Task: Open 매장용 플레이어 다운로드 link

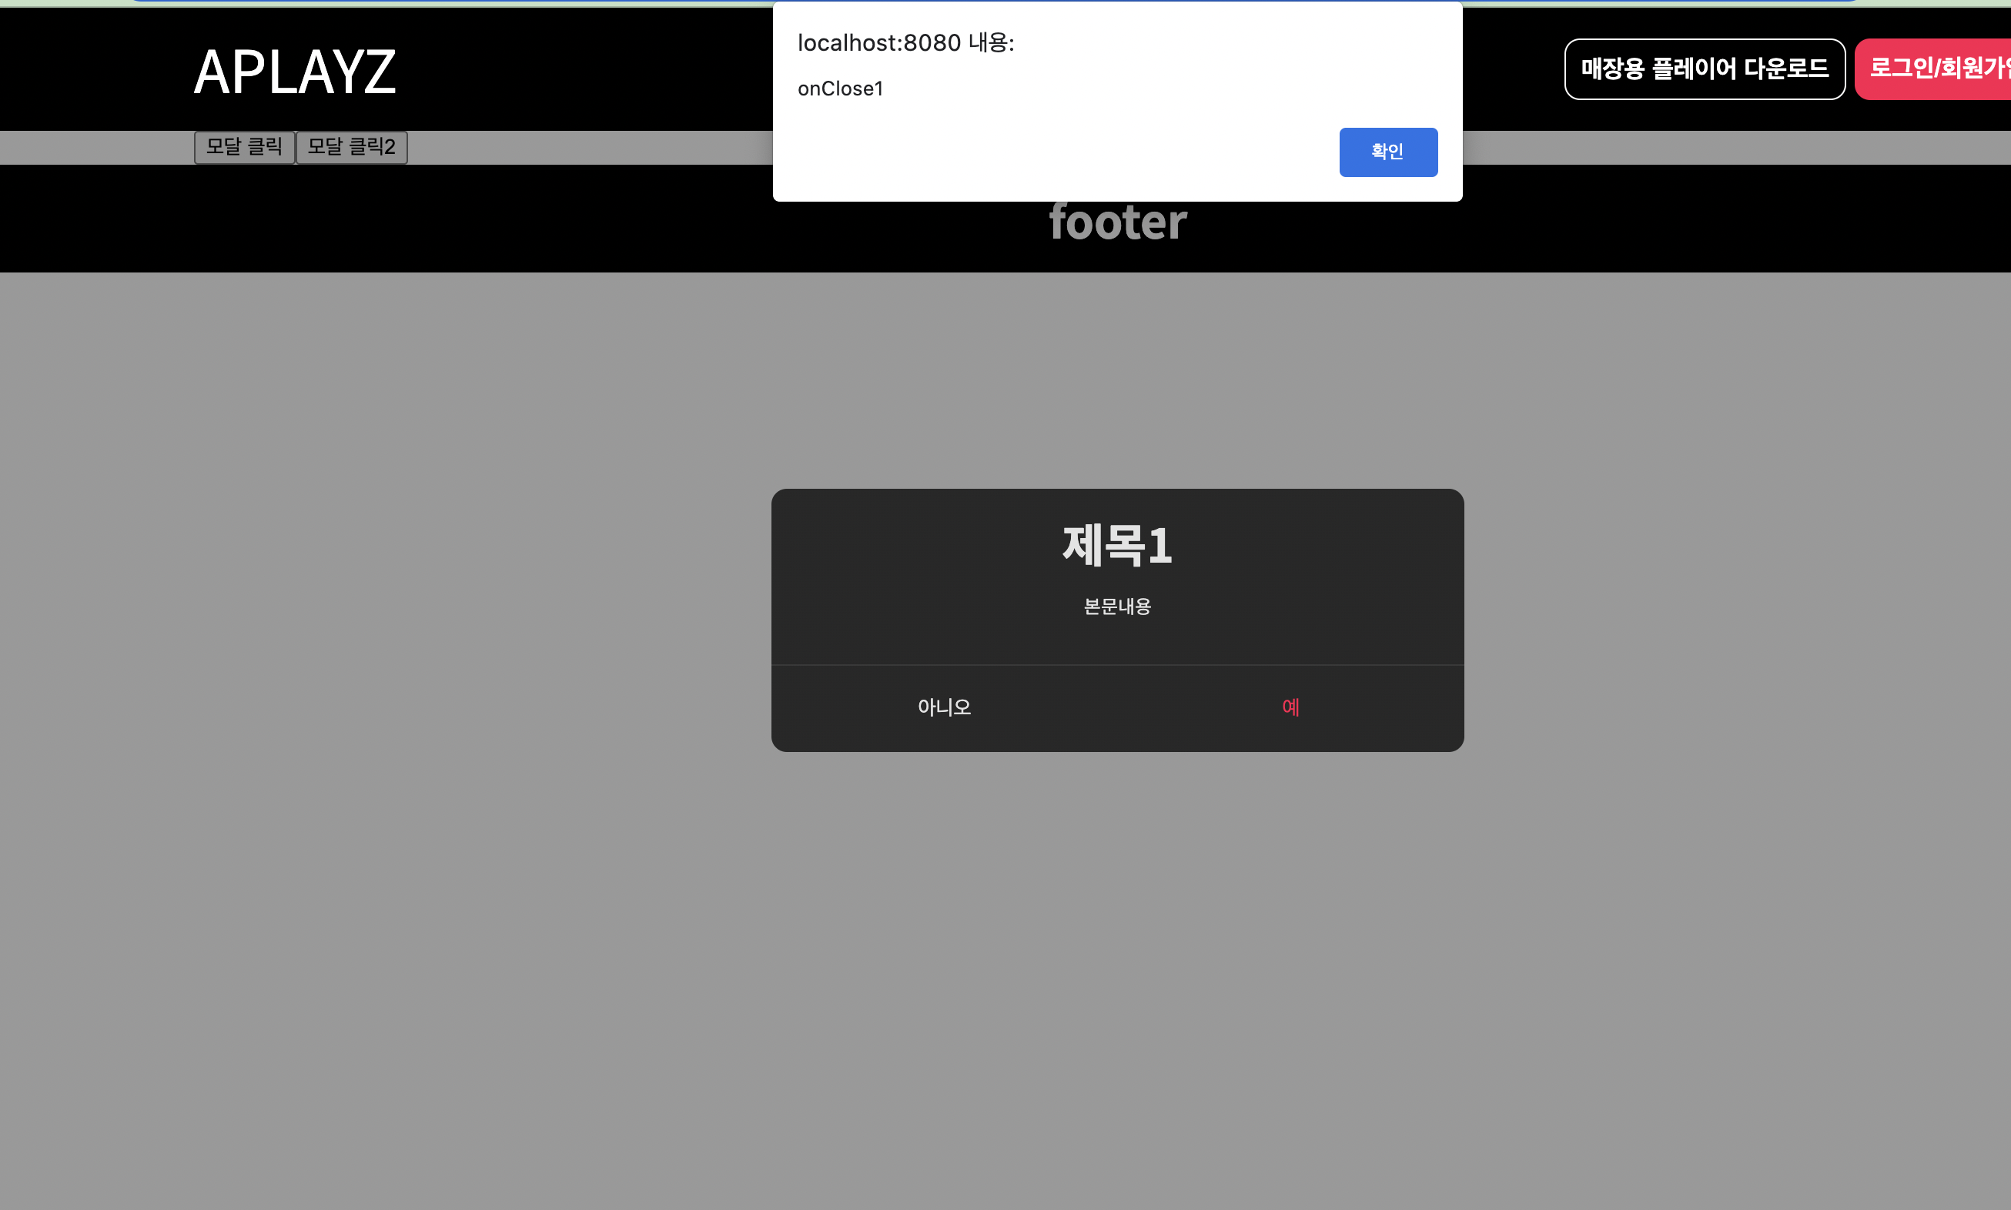Action: coord(1704,69)
